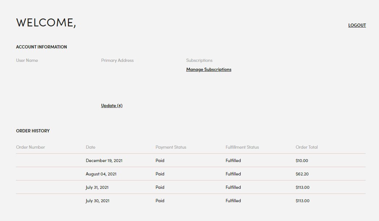The image size is (379, 221).
Task: Click the Subscriptions label
Action: 199,60
